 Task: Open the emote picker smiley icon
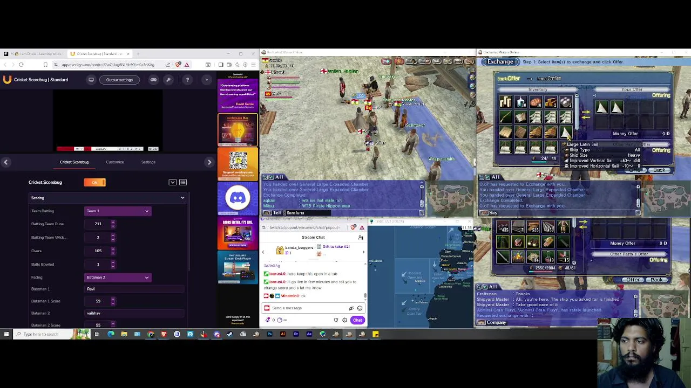click(x=360, y=308)
